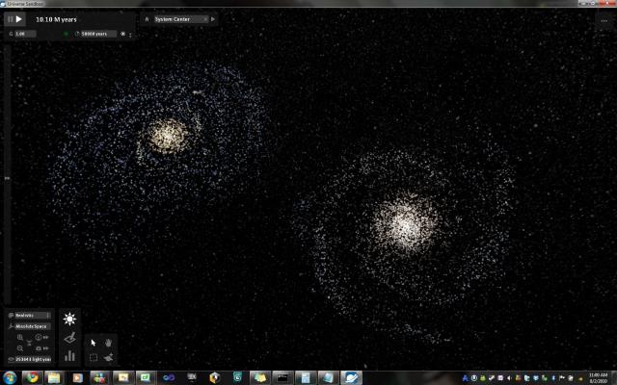Switch to Universe Sandbox in the taskbar
The width and height of the screenshot is (617, 385).
click(x=351, y=378)
